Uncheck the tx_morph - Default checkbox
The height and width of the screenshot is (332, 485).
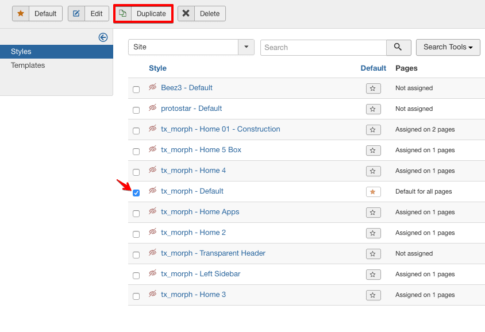point(136,193)
